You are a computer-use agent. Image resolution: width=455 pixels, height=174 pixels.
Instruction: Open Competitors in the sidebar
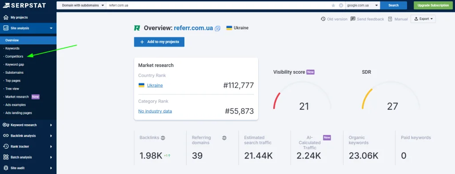[14, 56]
